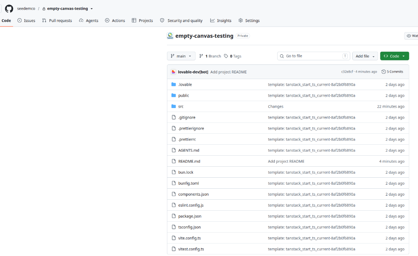The width and height of the screenshot is (418, 256).
Task: Open the tsconfig.json file
Action: [189, 227]
